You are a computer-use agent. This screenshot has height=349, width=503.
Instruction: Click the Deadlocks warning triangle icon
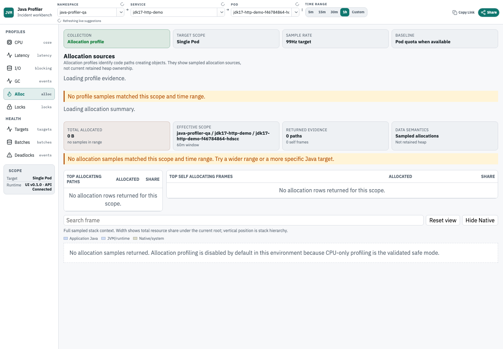tap(9, 155)
